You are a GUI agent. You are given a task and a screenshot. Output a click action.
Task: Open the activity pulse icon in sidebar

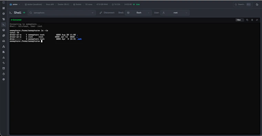(3, 63)
